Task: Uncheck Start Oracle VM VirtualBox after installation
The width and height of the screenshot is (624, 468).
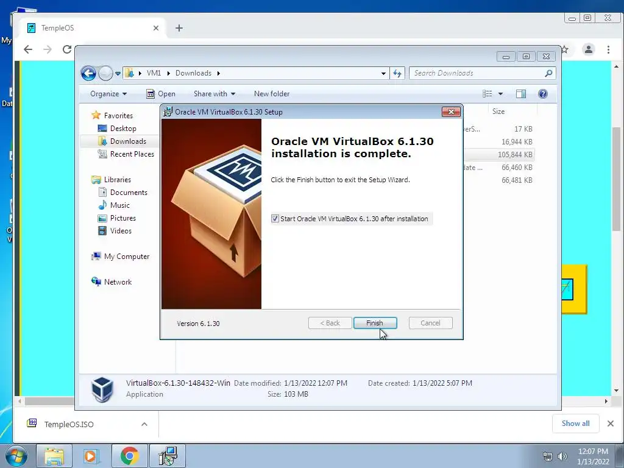Action: [x=275, y=219]
